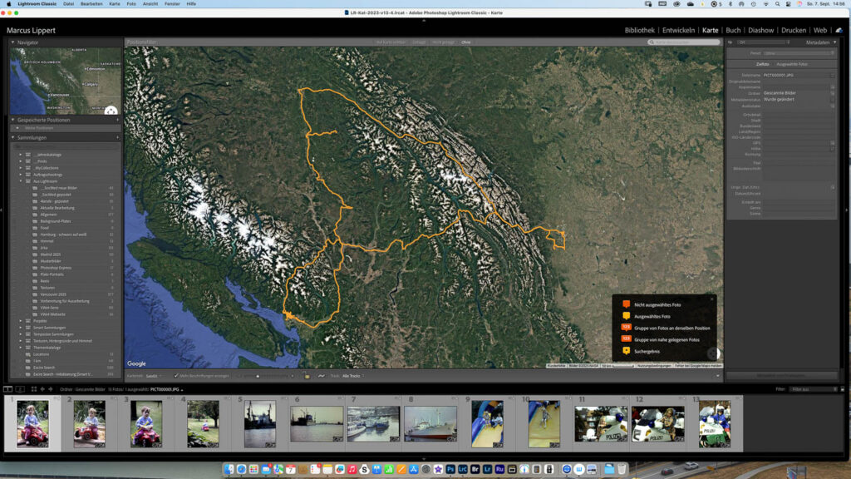The width and height of the screenshot is (851, 479).
Task: Open the Trash in the dock
Action: pyautogui.click(x=622, y=469)
